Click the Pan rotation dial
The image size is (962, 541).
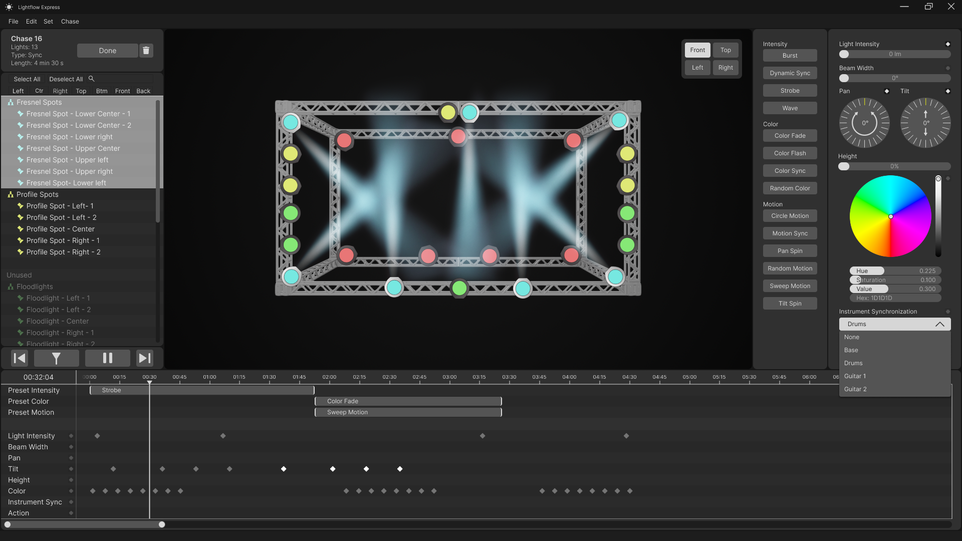[x=864, y=123]
